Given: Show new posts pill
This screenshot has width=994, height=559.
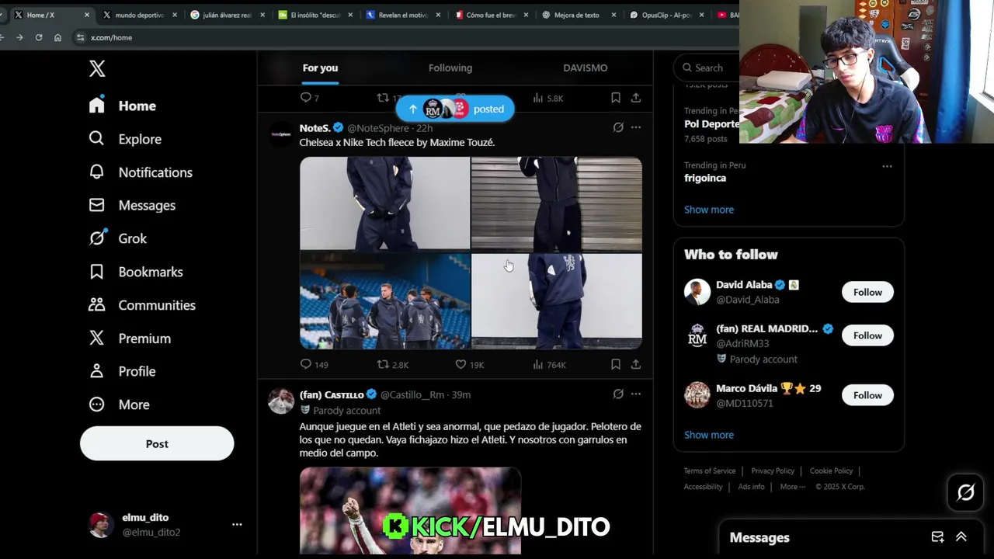Looking at the screenshot, I should tap(455, 109).
